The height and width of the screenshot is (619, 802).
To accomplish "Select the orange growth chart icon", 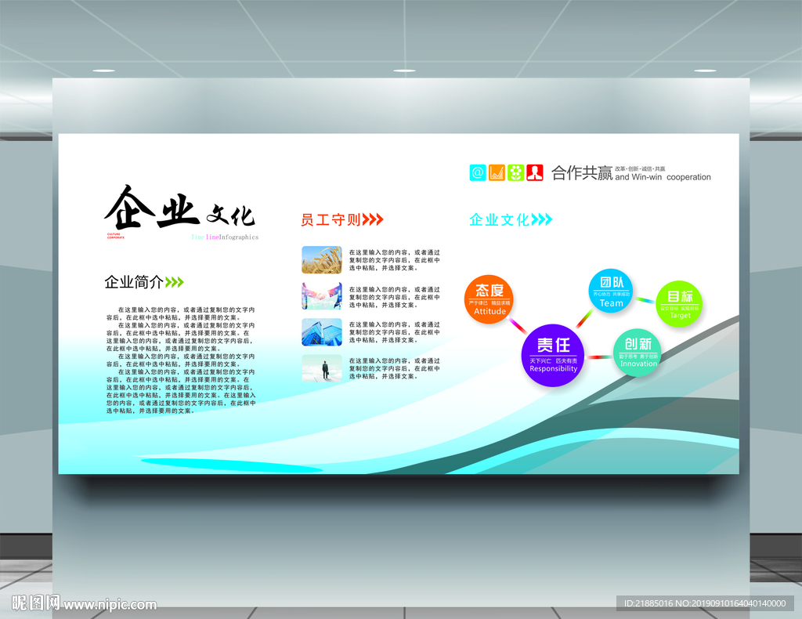I will pyautogui.click(x=496, y=172).
